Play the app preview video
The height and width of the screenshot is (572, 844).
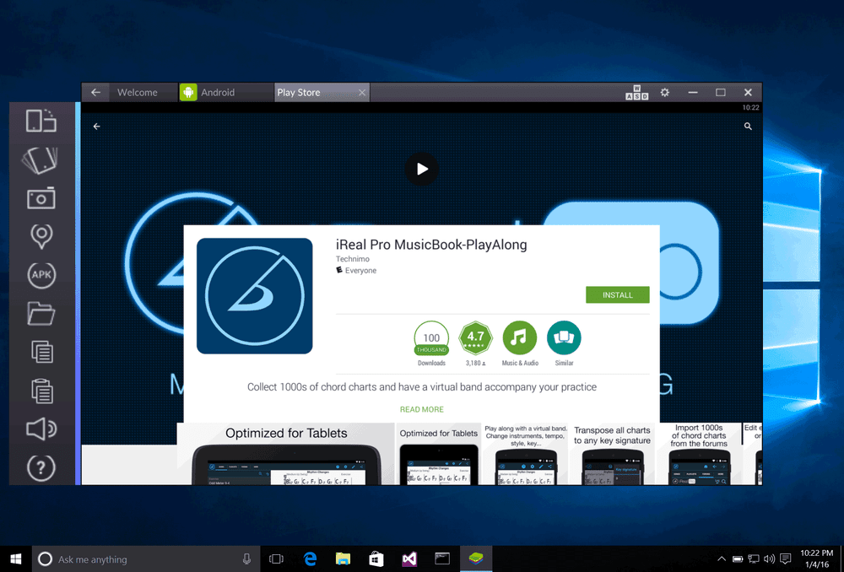click(x=421, y=169)
